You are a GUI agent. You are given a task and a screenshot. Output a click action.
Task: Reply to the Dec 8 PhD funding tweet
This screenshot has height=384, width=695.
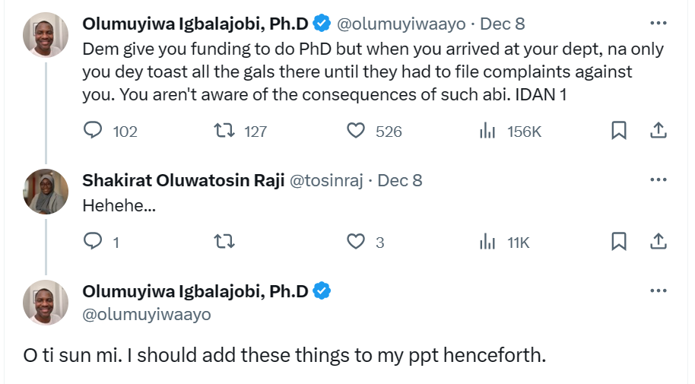click(93, 131)
